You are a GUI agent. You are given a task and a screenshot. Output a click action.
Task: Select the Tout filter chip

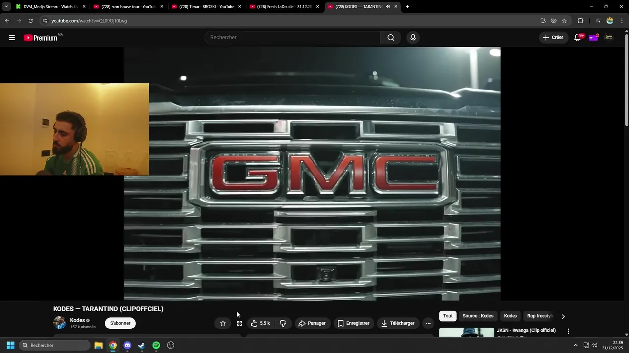pyautogui.click(x=448, y=316)
